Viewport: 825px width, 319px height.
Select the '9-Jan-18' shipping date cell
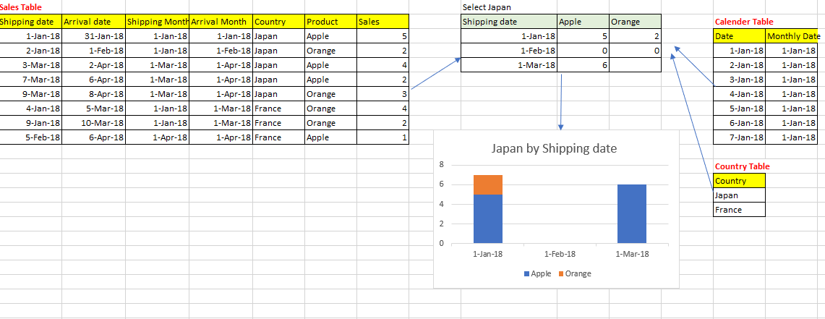tap(30, 123)
